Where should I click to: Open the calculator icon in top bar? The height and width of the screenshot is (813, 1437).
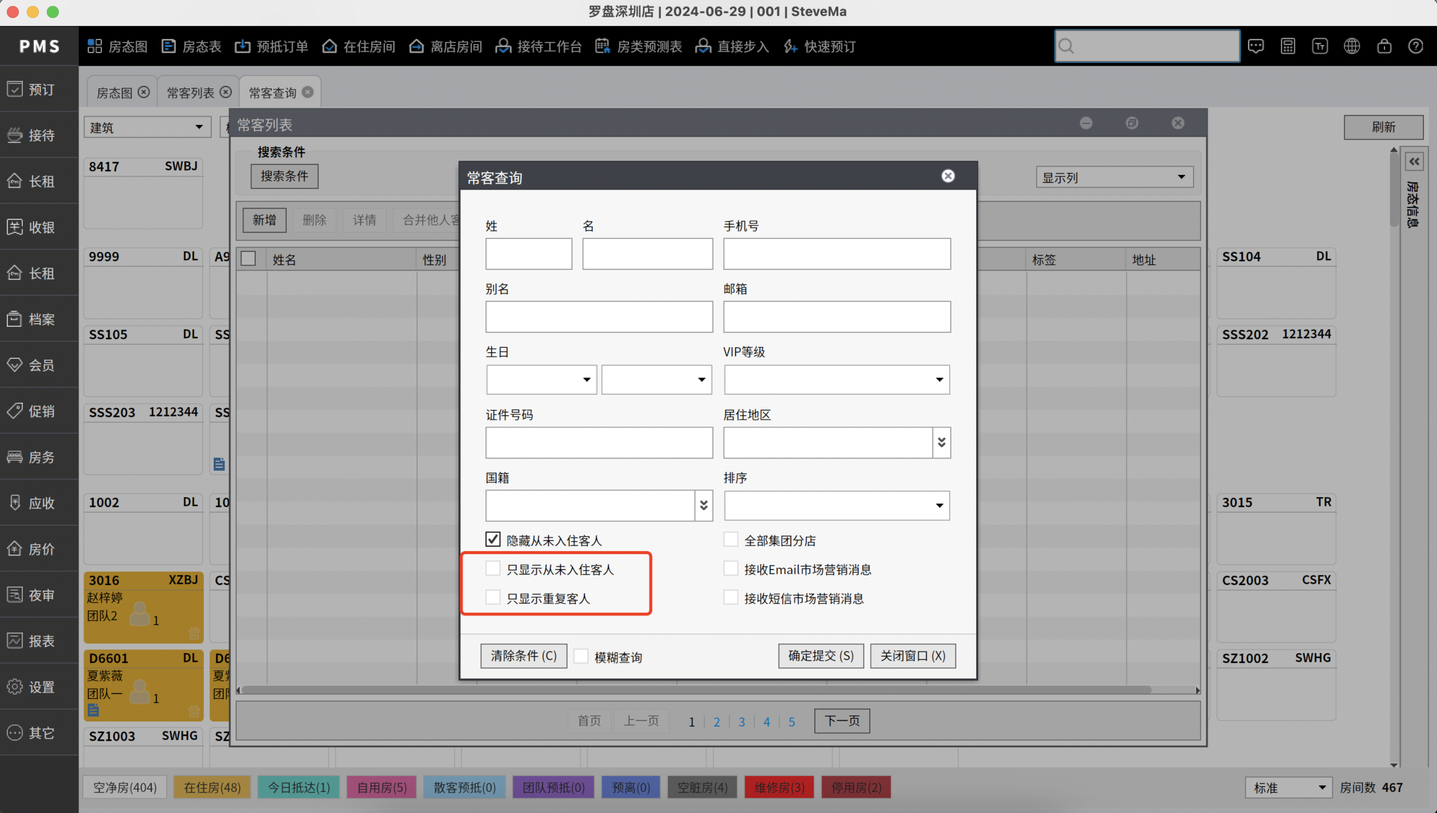[x=1287, y=46]
